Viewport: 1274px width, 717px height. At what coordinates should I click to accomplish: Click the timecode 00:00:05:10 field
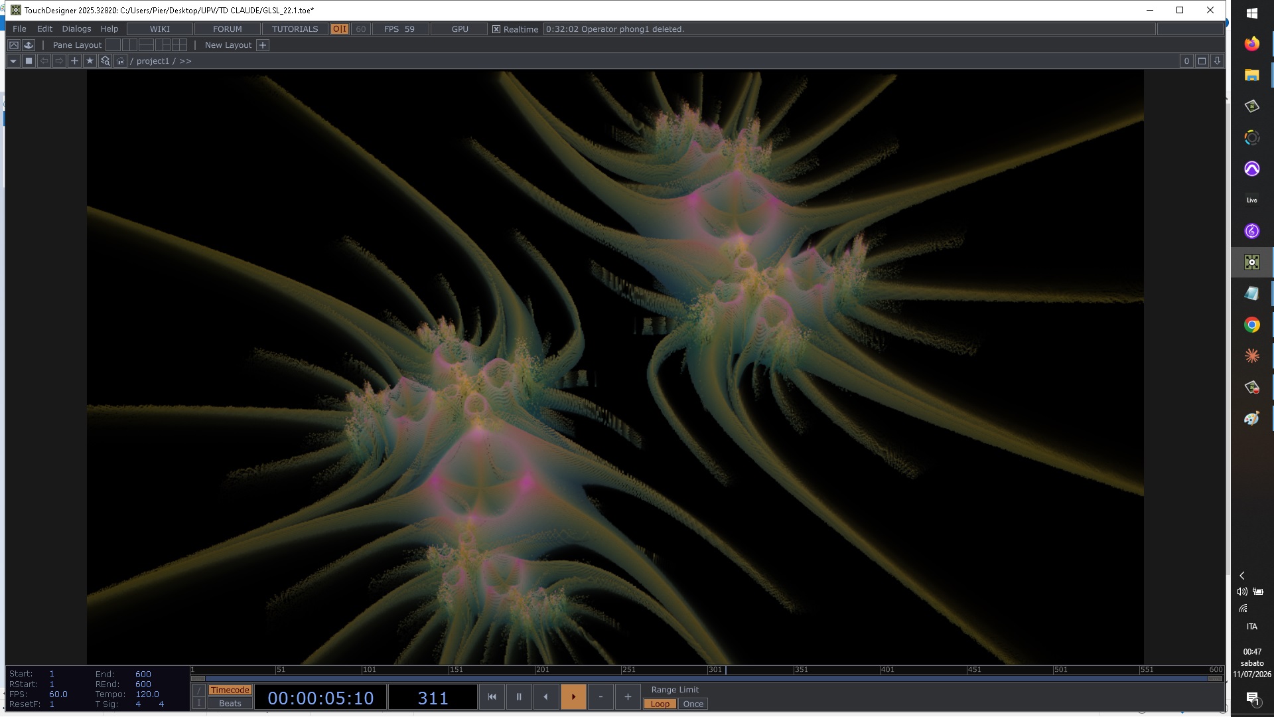click(320, 698)
